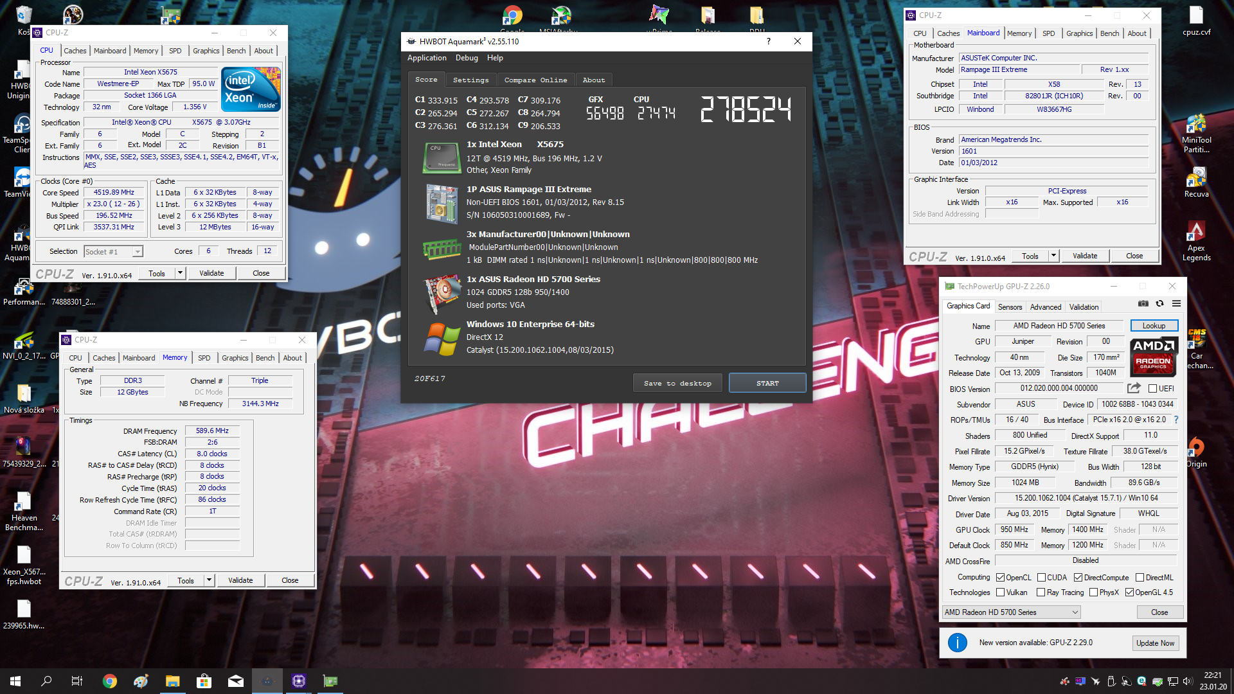Screen dimensions: 1234x694
Task: Expand Tools dropdown arrow in Memory tab window
Action: (209, 580)
